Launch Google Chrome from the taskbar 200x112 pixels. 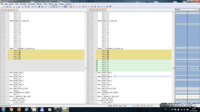(11, 110)
